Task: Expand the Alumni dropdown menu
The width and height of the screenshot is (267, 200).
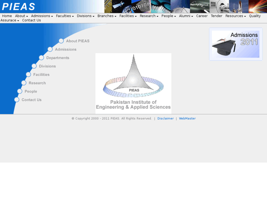Action: click(x=186, y=16)
